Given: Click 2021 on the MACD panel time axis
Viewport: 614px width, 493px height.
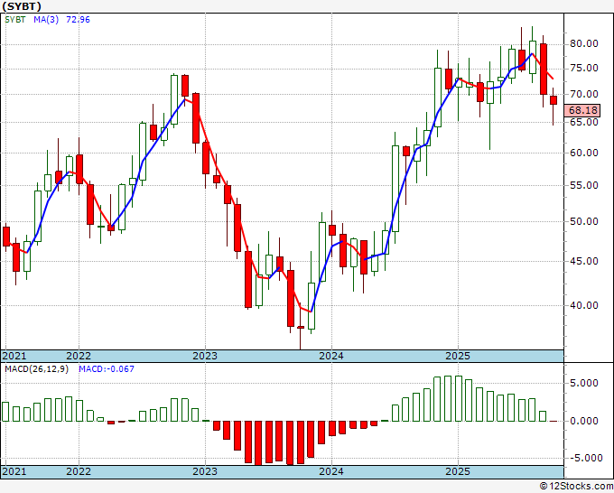Looking at the screenshot, I should (14, 471).
